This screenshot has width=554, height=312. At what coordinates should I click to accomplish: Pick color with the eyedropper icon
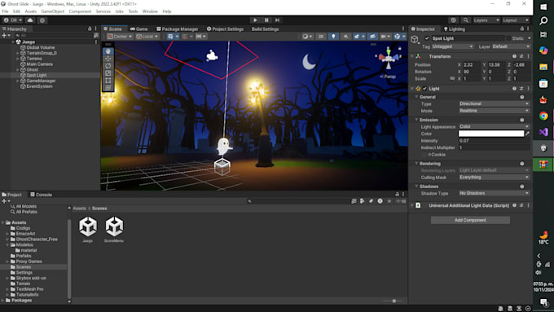point(527,134)
